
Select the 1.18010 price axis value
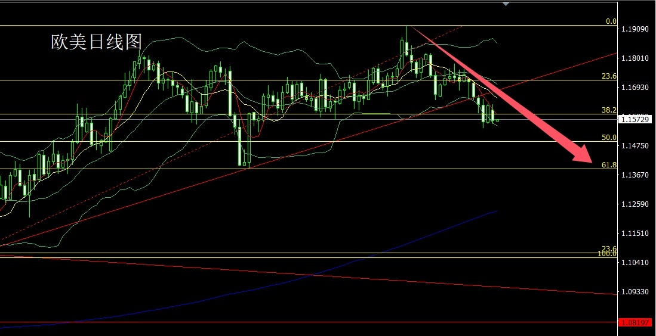[635, 58]
